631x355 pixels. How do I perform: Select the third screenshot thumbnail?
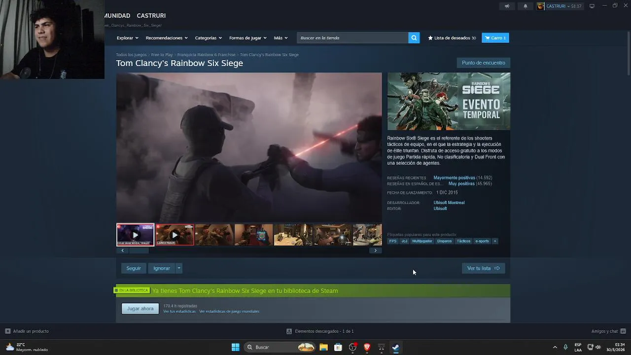(214, 235)
